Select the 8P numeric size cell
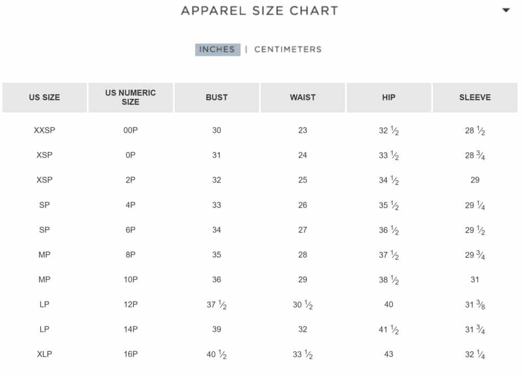524x374 pixels. [x=130, y=255]
